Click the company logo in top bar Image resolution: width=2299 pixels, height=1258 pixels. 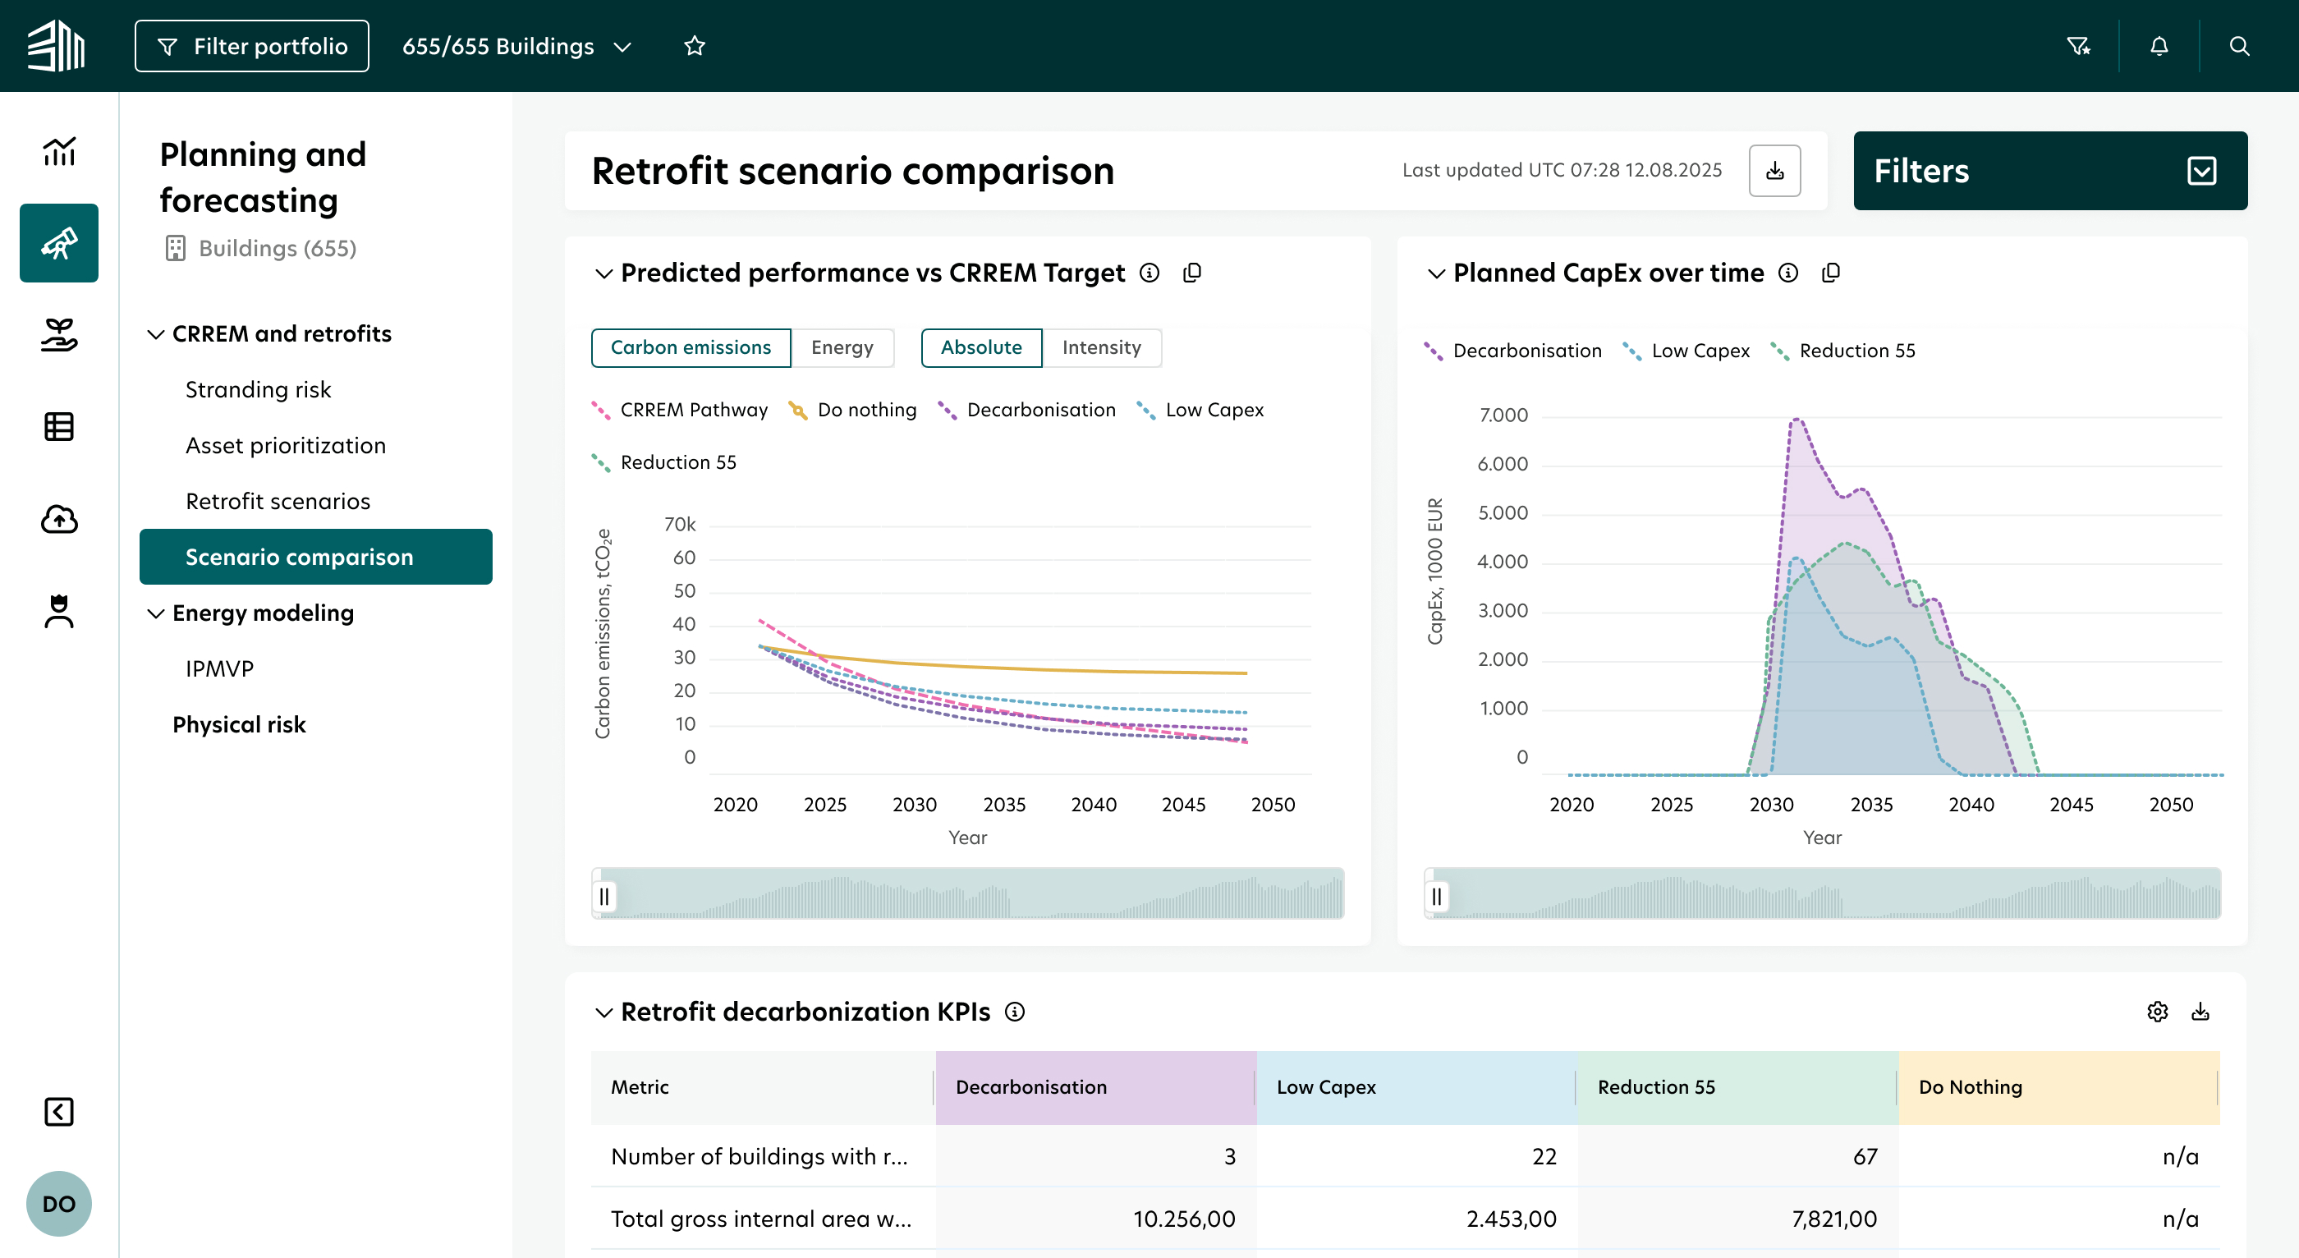point(56,45)
